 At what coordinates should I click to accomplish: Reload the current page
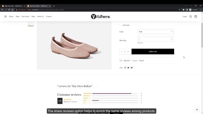tap(9, 10)
